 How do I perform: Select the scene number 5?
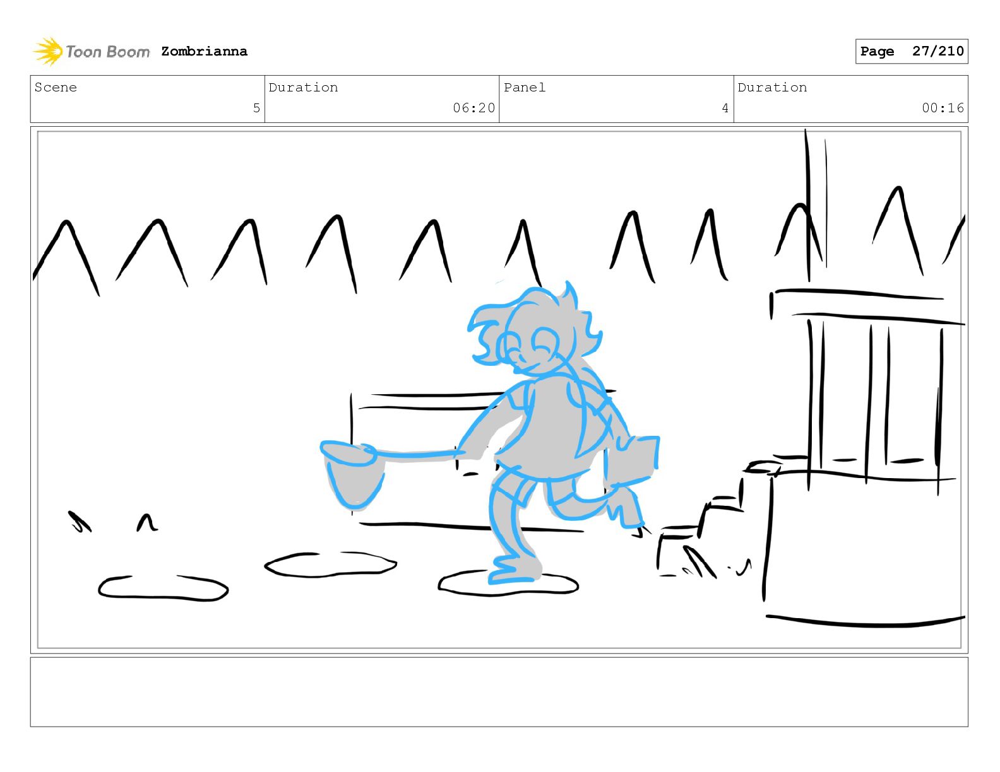point(256,108)
